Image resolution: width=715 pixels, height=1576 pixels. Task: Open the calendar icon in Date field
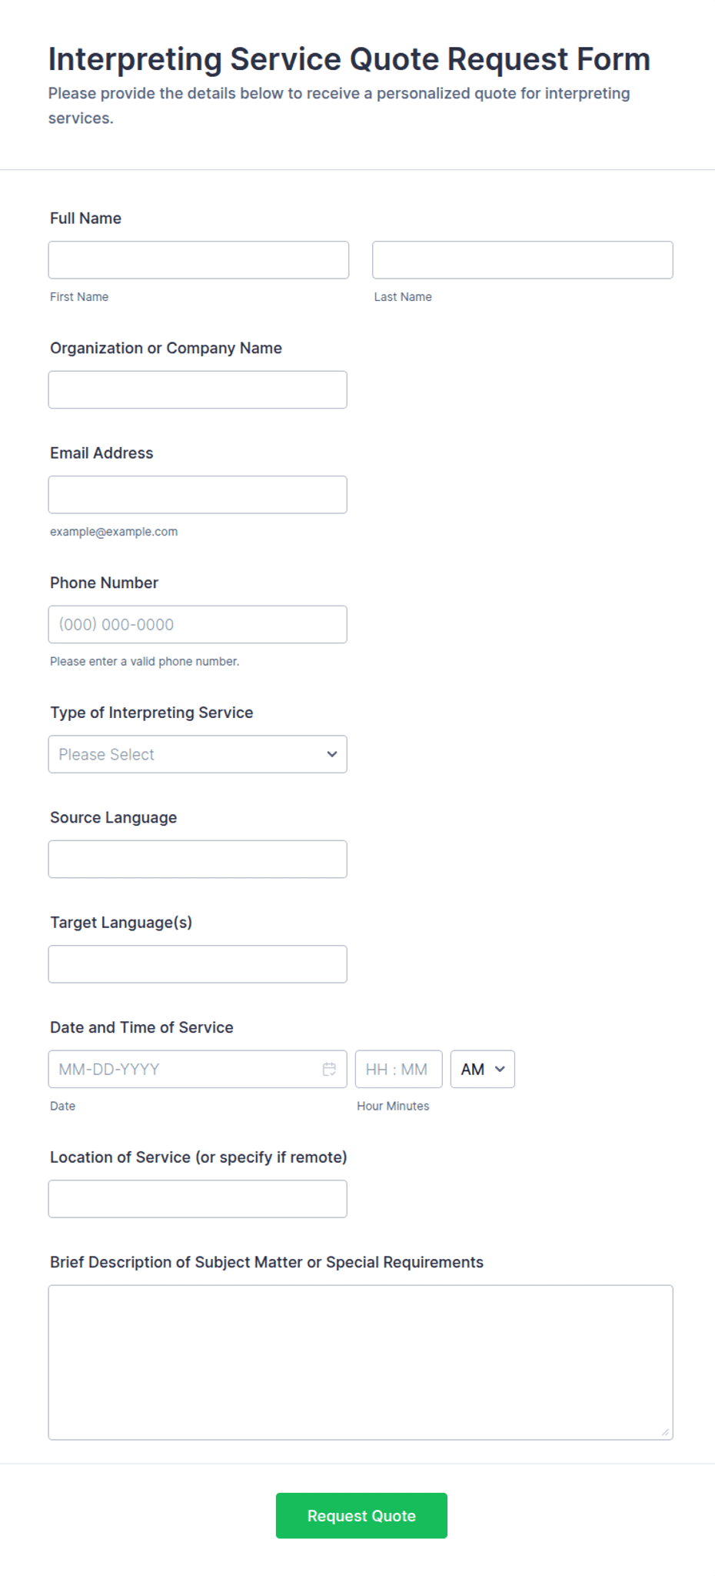(x=329, y=1069)
